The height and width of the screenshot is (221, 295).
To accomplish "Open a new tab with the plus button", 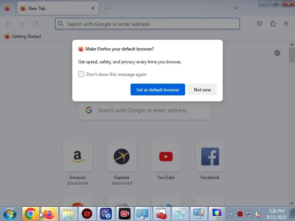I will click(107, 8).
